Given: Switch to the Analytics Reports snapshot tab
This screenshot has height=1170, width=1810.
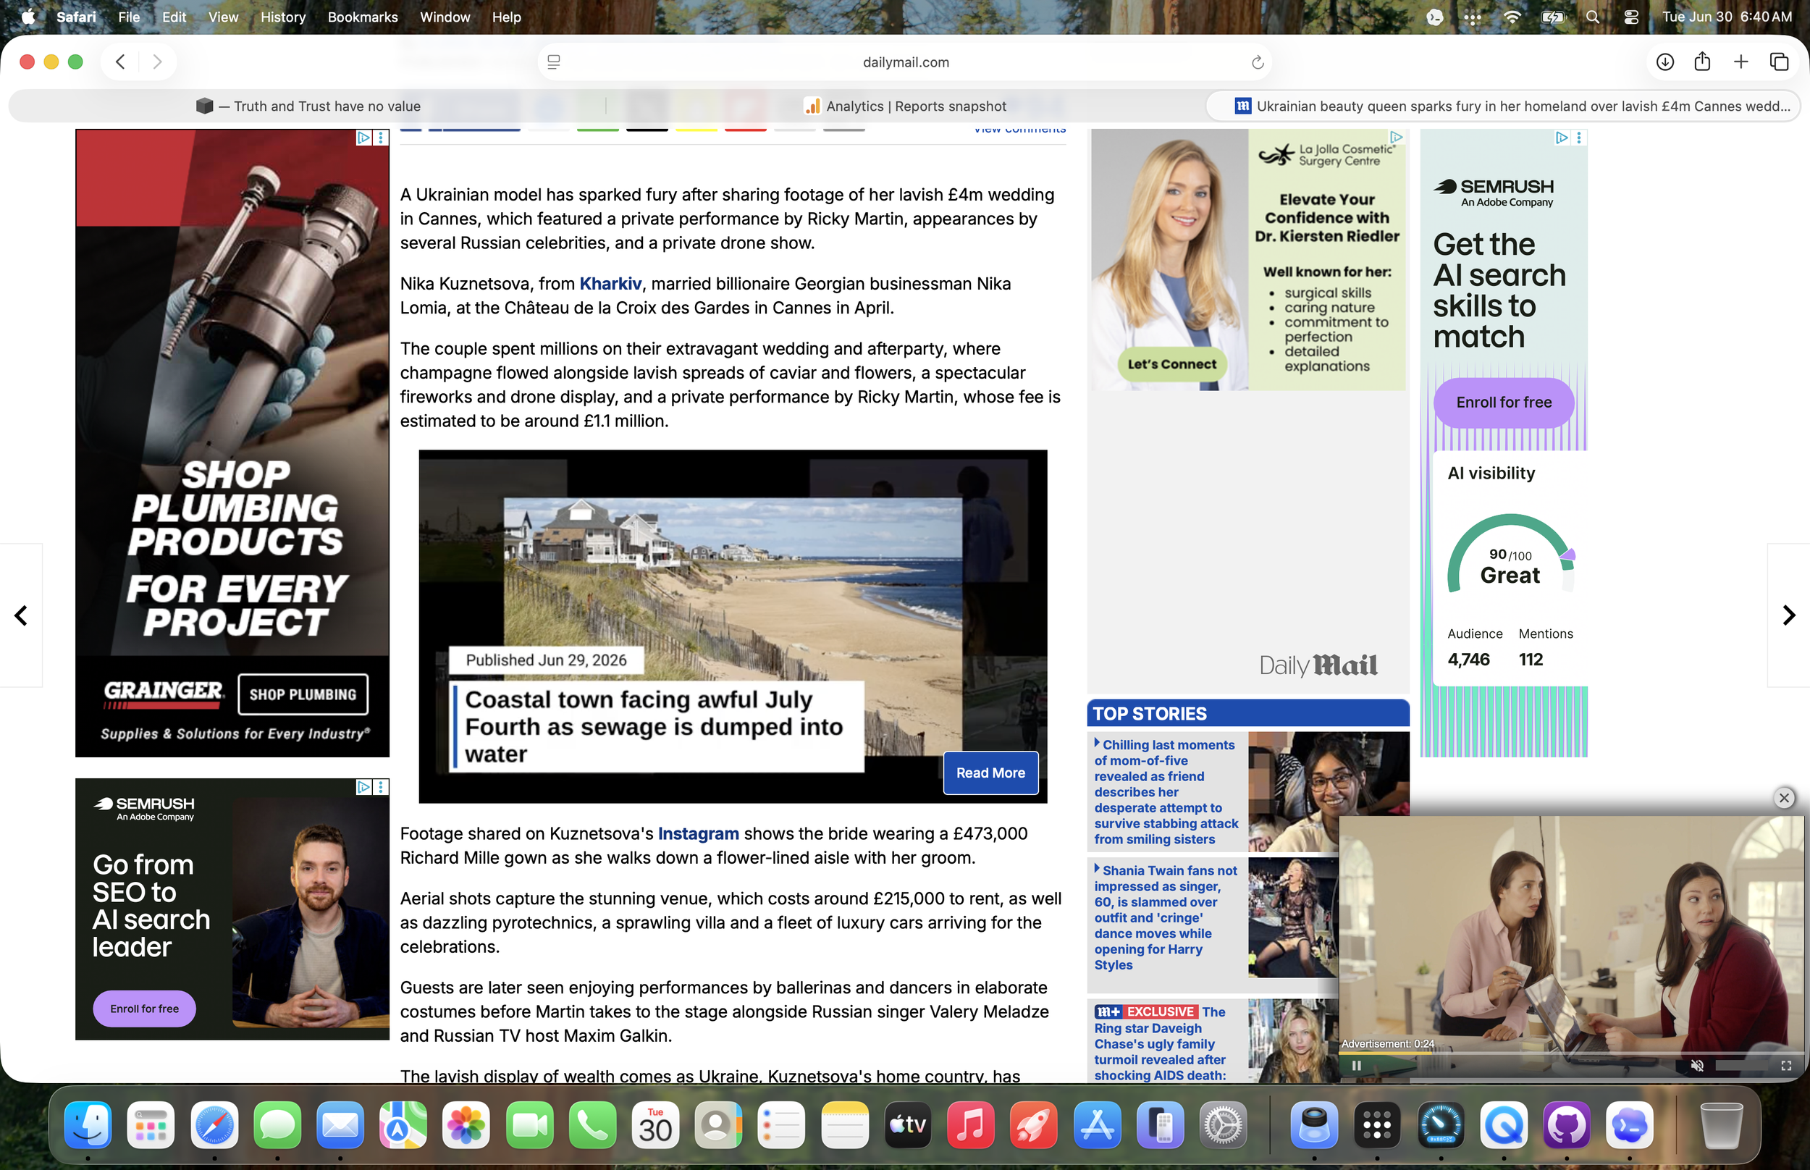Looking at the screenshot, I should tap(906, 106).
